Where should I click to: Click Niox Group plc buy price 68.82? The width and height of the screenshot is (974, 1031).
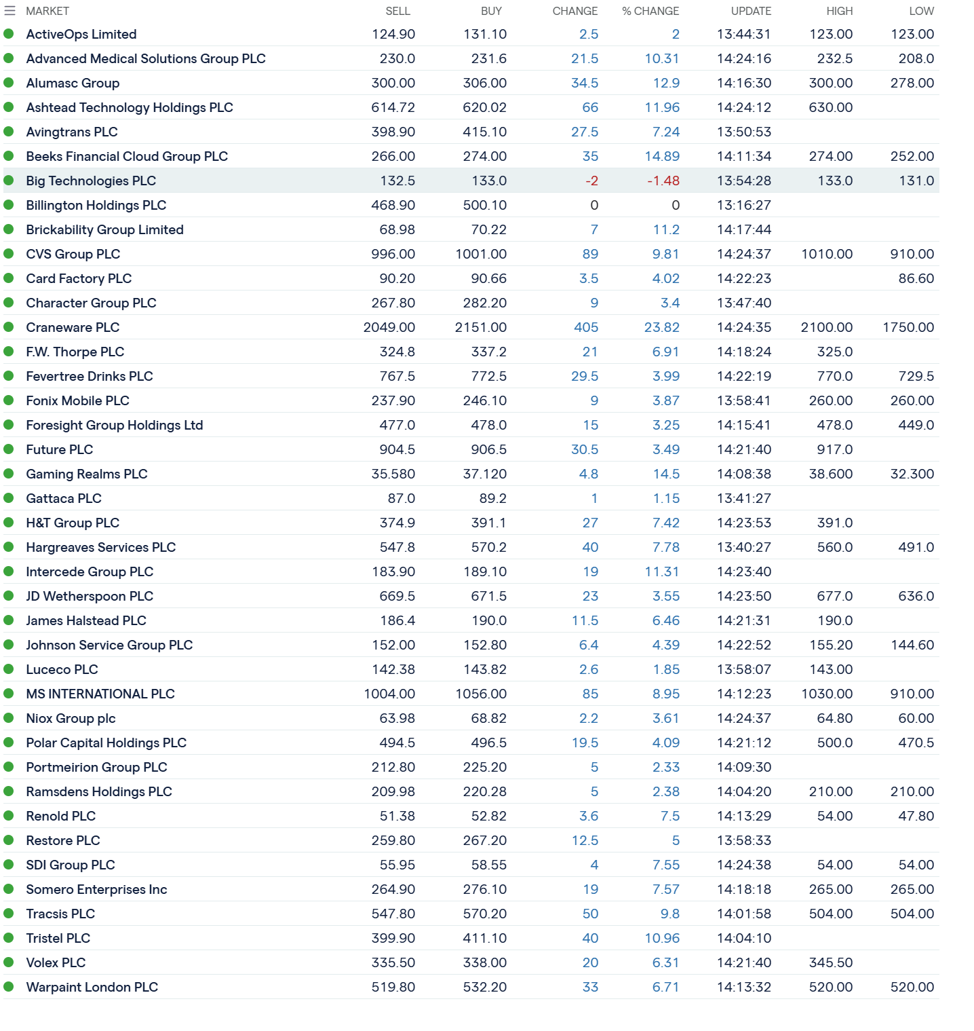[489, 718]
